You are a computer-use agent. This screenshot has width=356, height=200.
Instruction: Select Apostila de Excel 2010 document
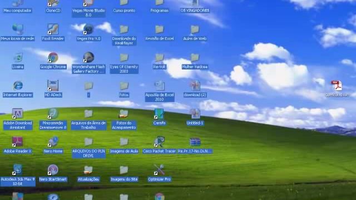(160, 86)
